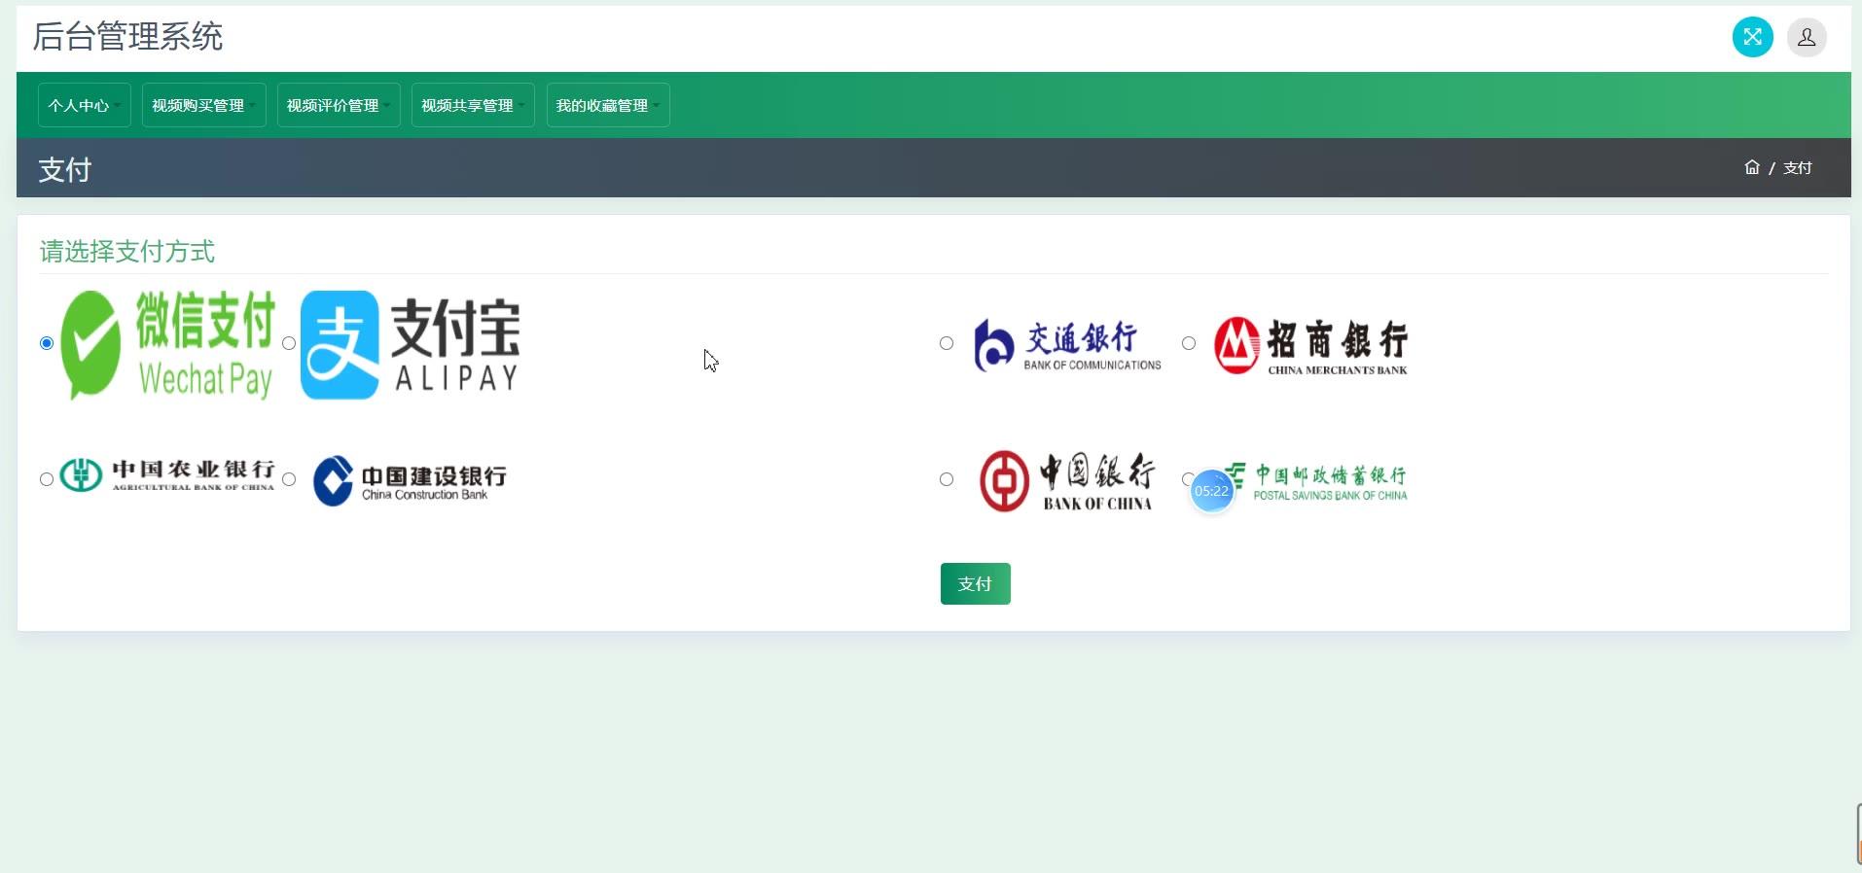Image resolution: width=1862 pixels, height=873 pixels.
Task: Select the Alipay radio button
Action: tap(289, 343)
